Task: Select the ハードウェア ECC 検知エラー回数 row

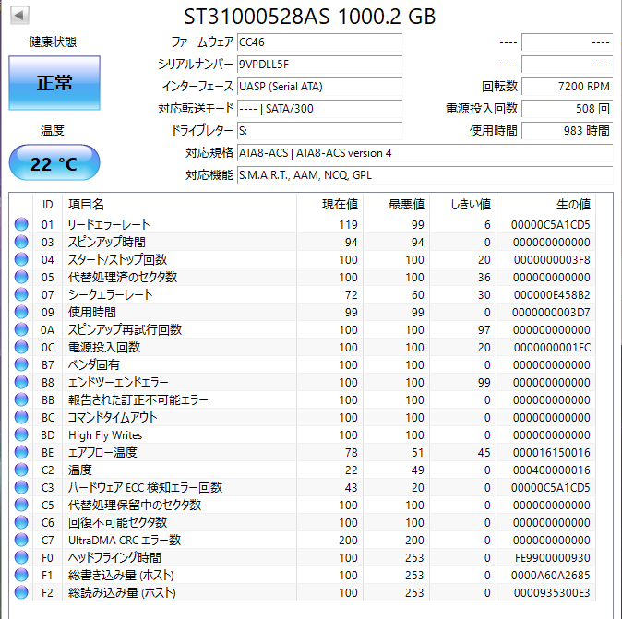Action: point(145,487)
